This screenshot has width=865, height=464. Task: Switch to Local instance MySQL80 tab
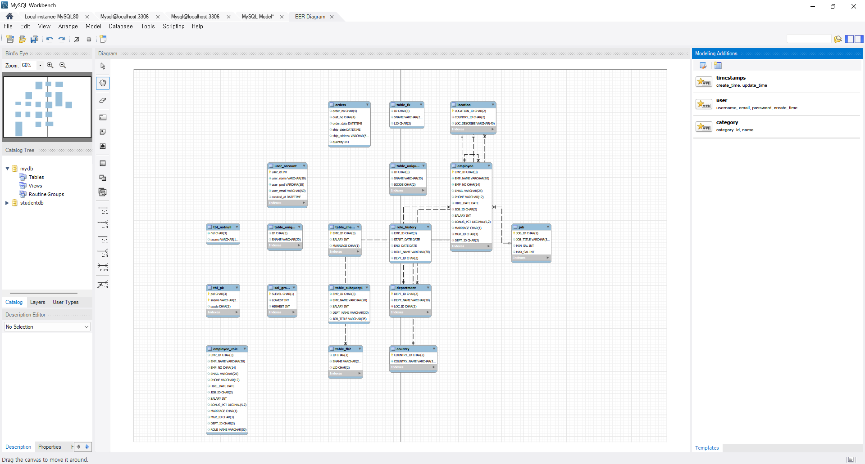pos(51,17)
